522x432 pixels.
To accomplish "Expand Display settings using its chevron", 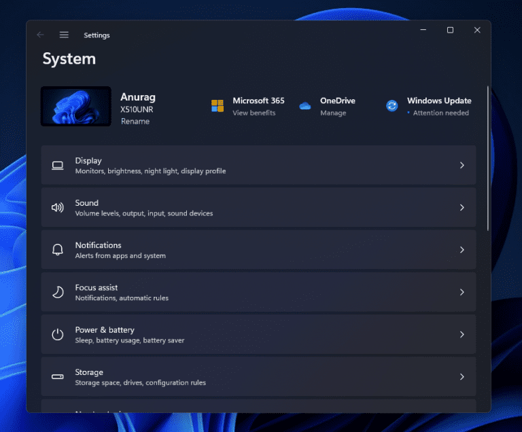I will pos(462,165).
